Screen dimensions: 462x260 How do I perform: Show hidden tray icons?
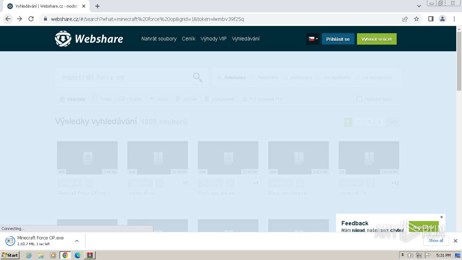click(x=402, y=255)
